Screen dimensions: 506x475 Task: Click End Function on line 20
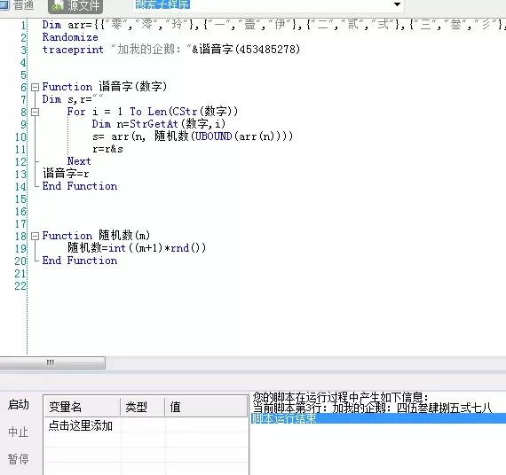[x=80, y=261]
